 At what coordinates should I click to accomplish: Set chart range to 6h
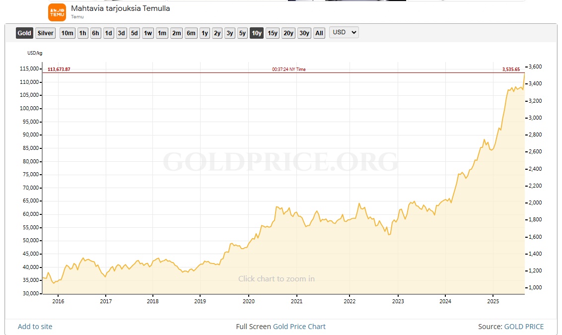(95, 33)
